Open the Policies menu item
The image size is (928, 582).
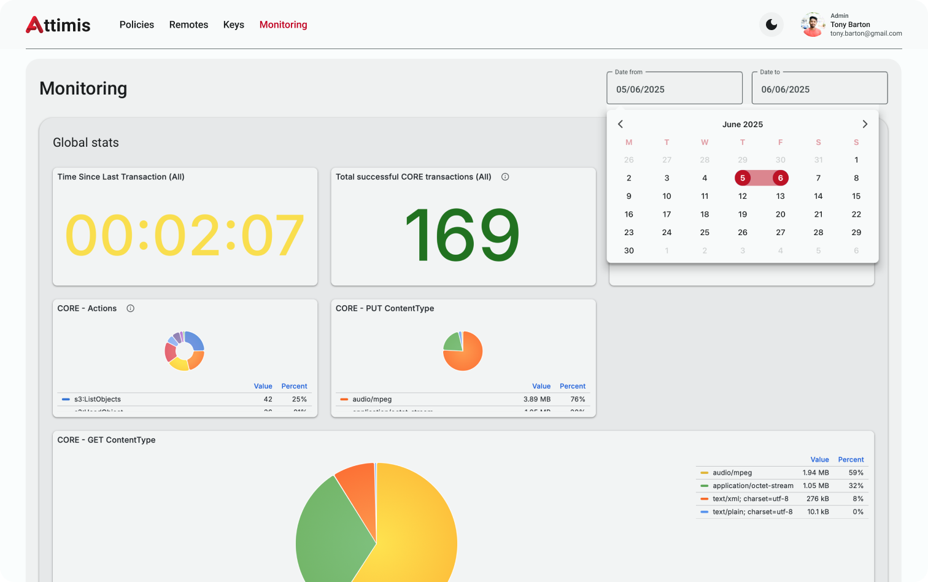pos(136,25)
